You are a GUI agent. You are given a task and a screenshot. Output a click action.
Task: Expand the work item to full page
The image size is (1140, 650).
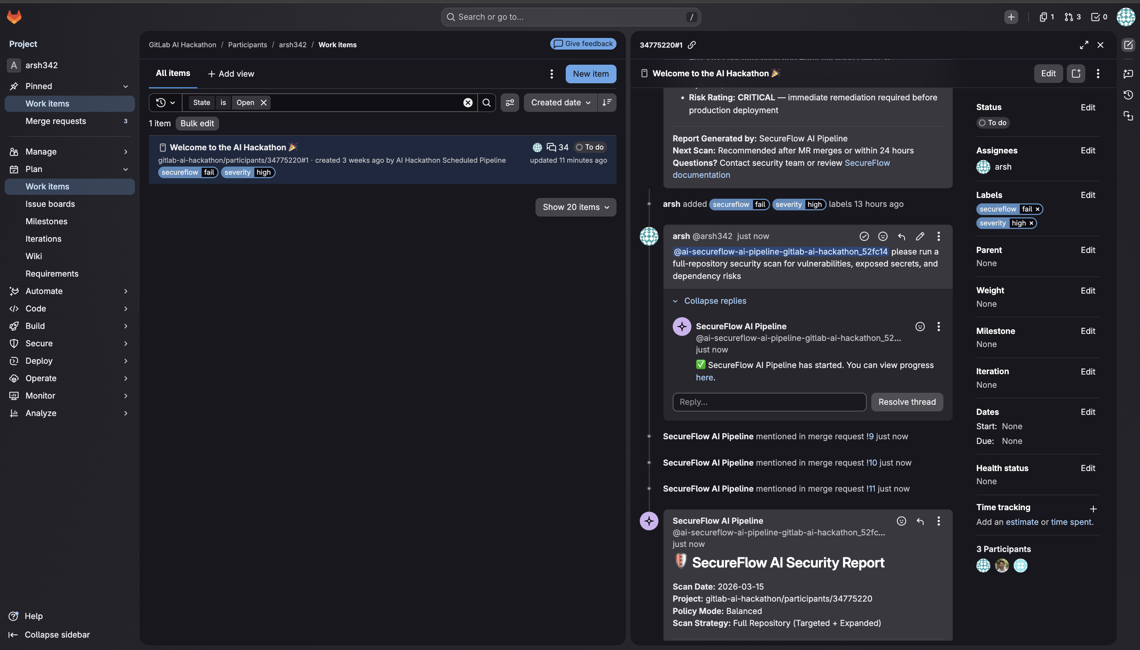coord(1084,45)
